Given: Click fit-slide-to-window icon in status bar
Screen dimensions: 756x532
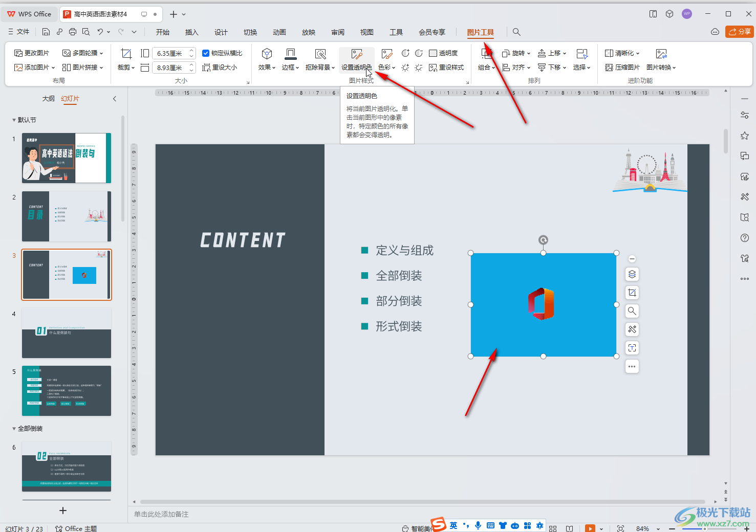Looking at the screenshot, I should pos(620,528).
